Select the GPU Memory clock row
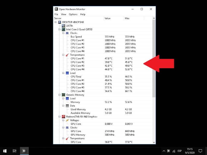This screenshot has height=155, width=207. click(x=103, y=135)
